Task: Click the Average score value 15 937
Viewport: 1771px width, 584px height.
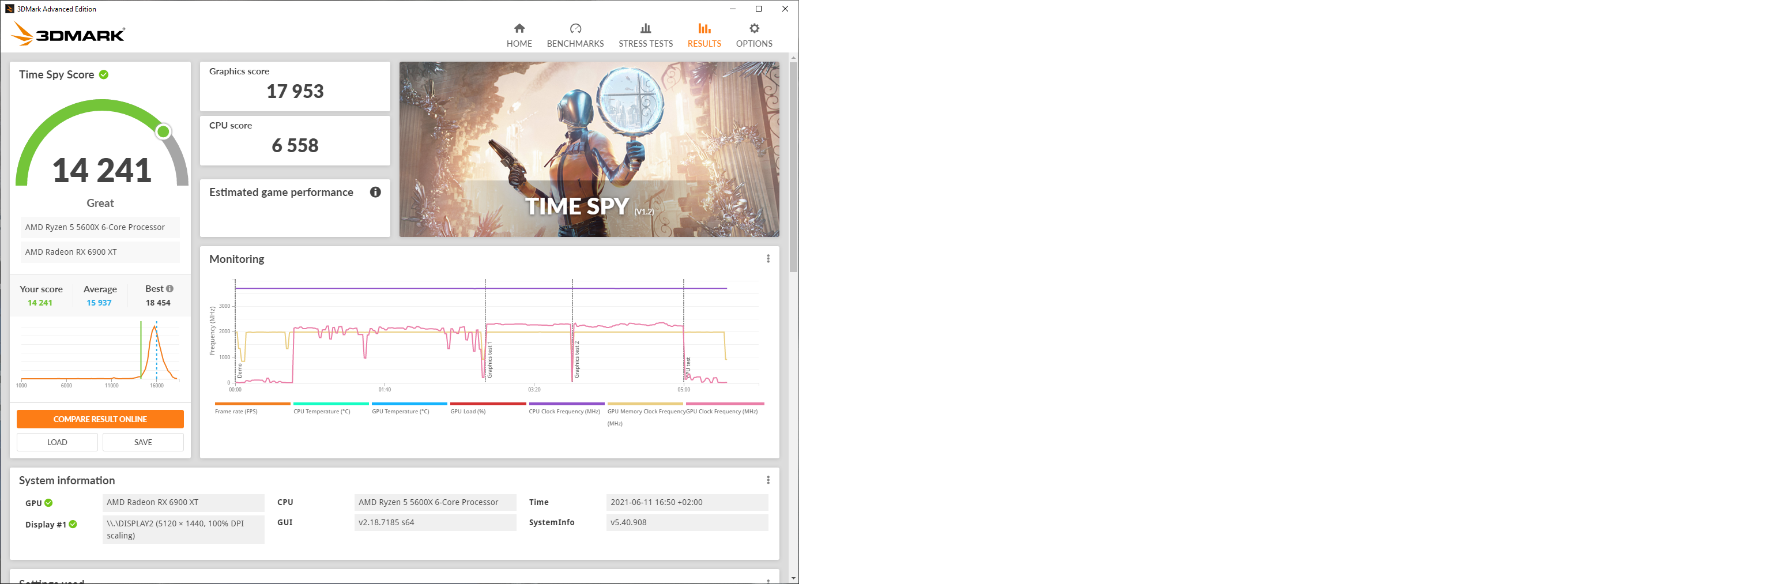Action: (99, 303)
